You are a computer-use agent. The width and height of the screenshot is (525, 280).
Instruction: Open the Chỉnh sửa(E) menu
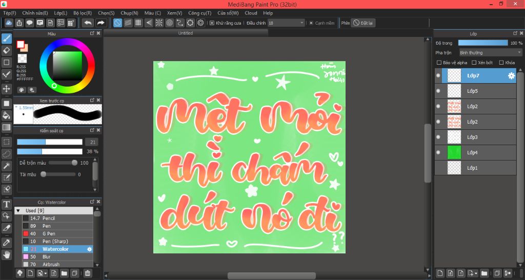pos(35,13)
